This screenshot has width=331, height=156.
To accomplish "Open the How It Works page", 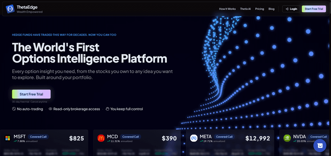I will click(227, 9).
